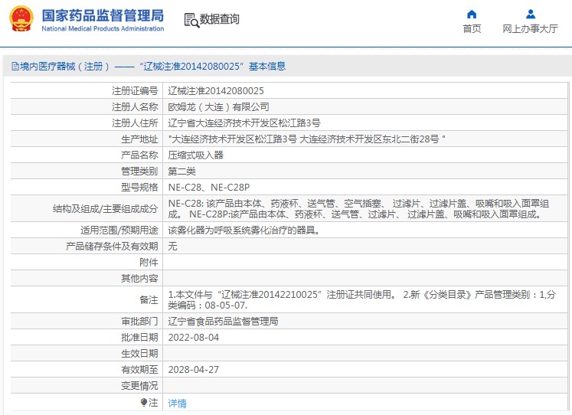Select registrant address 辽宁省大连经济技术开发区松江路3号
This screenshot has width=572, height=415.
click(244, 123)
